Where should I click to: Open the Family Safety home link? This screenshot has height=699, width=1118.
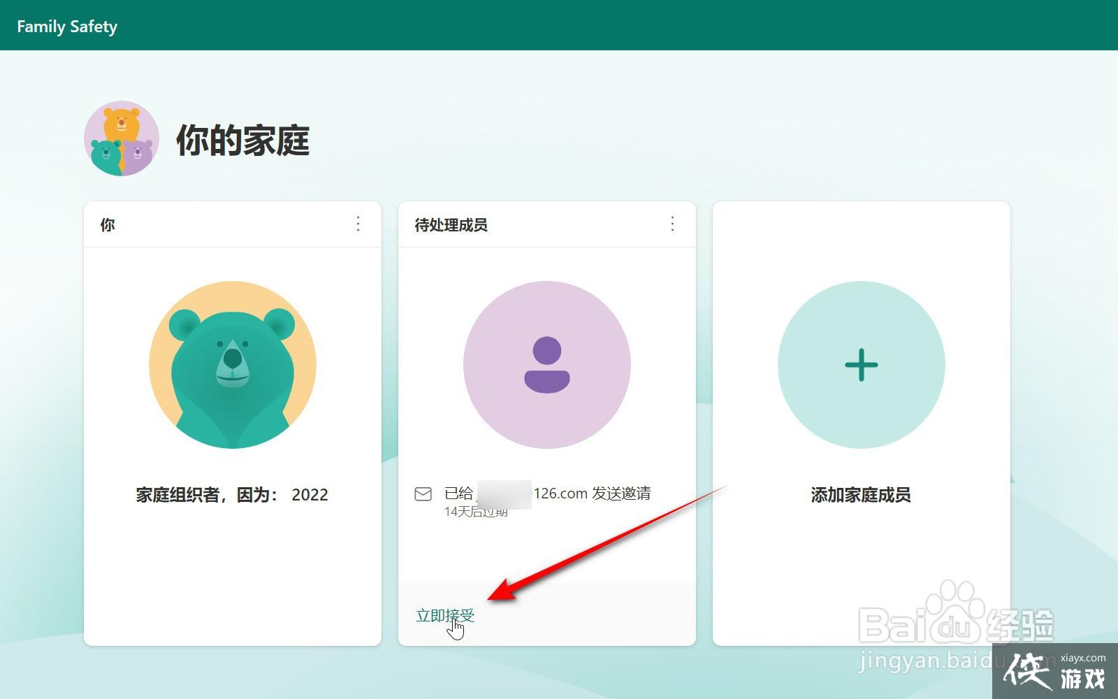pos(67,27)
